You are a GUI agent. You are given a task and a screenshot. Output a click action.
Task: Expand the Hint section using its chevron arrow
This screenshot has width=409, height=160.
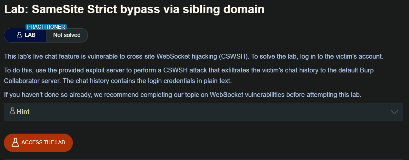(394, 112)
